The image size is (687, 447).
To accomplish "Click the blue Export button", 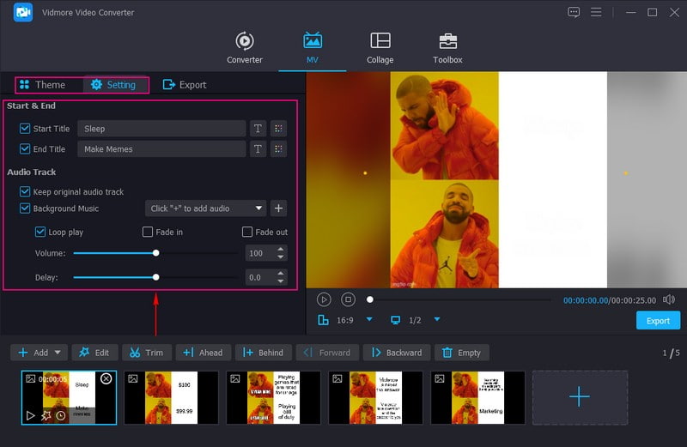I will [658, 321].
